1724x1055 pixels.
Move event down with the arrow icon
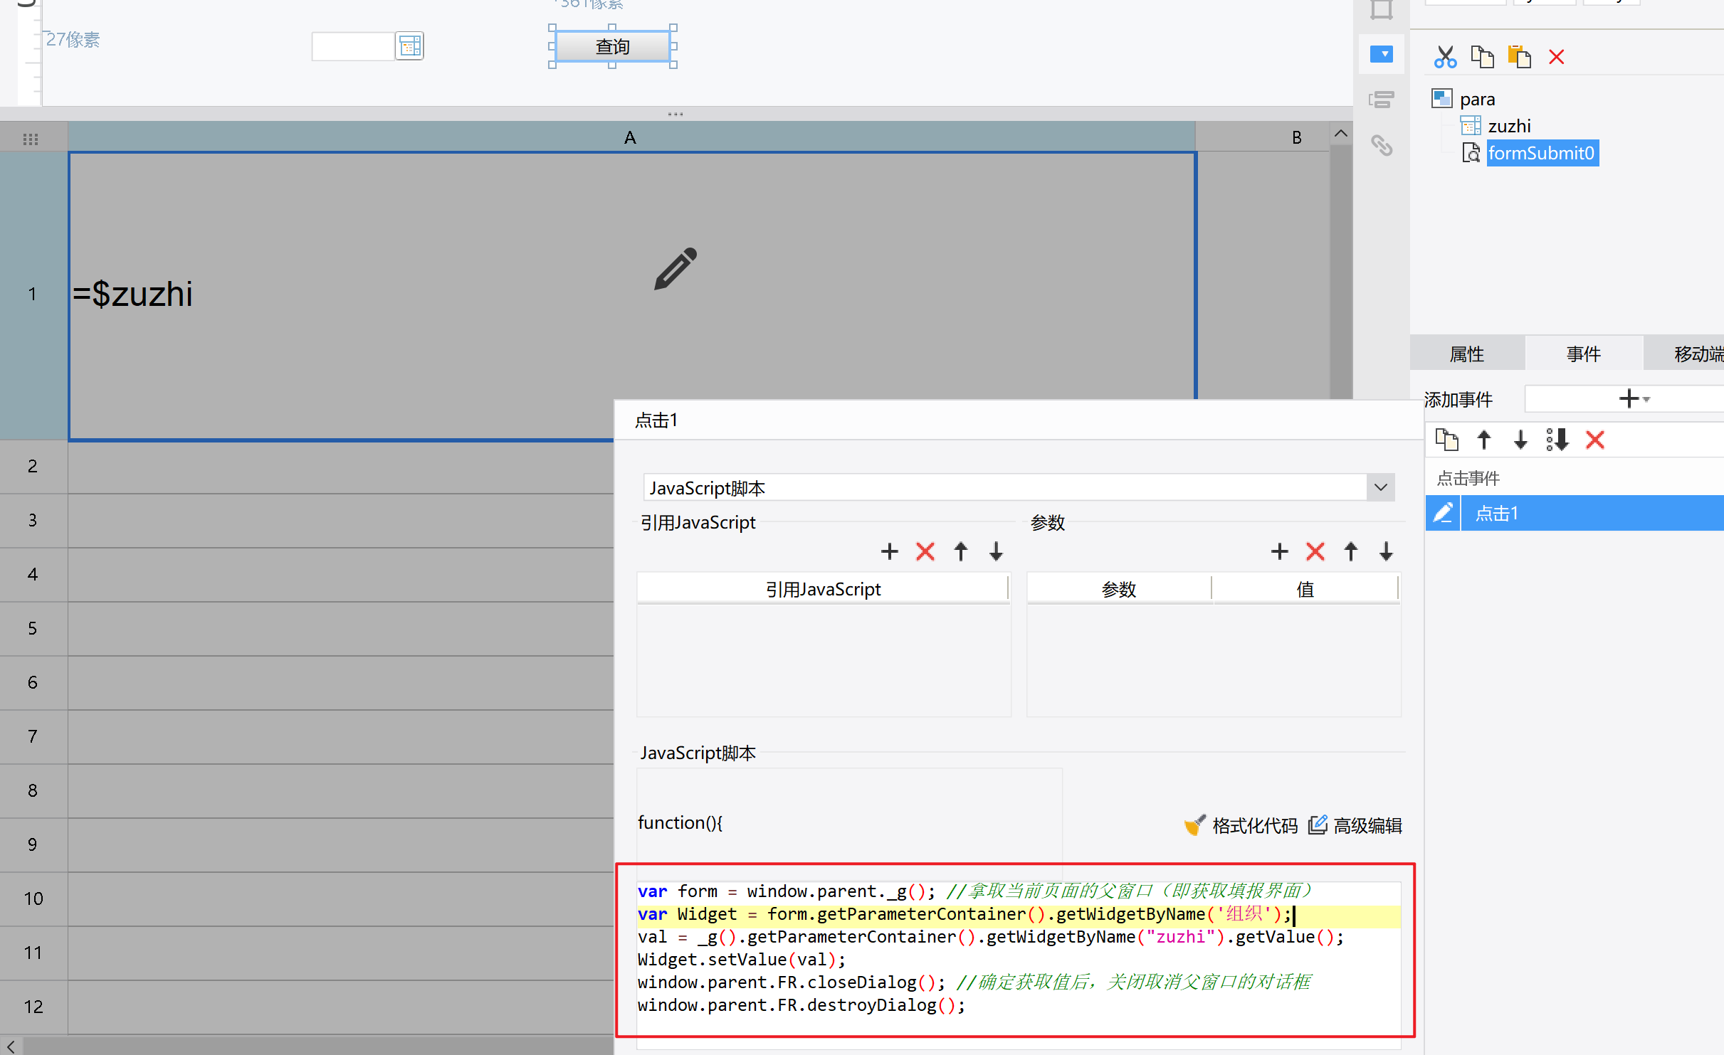click(x=1520, y=440)
